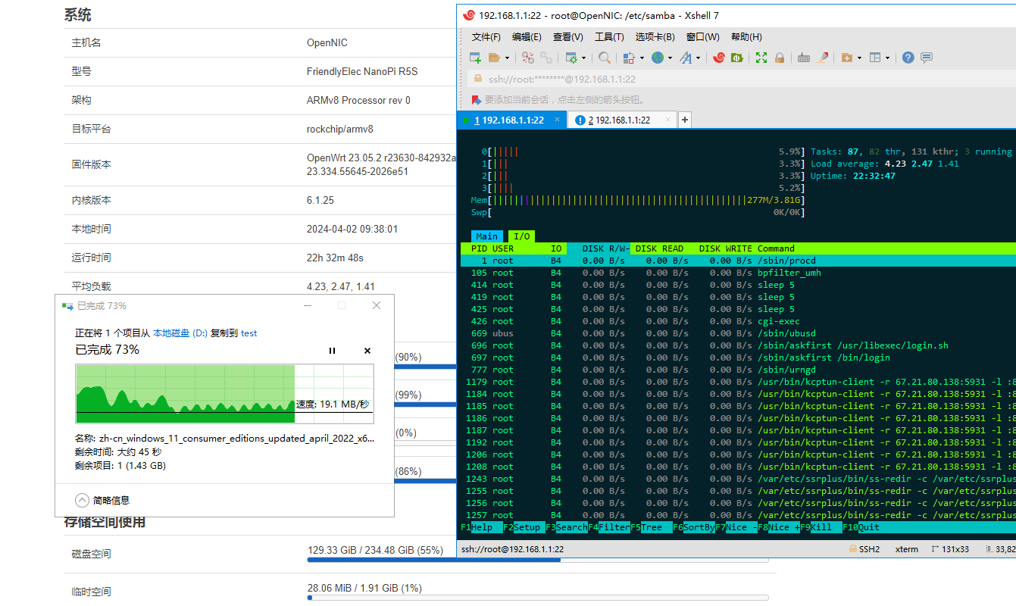Open the 窗口(W) menu
This screenshot has width=1016, height=606.
click(x=703, y=36)
